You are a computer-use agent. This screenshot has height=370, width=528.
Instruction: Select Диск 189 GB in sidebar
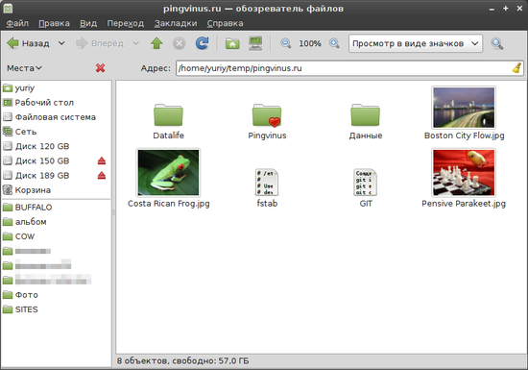[57, 175]
